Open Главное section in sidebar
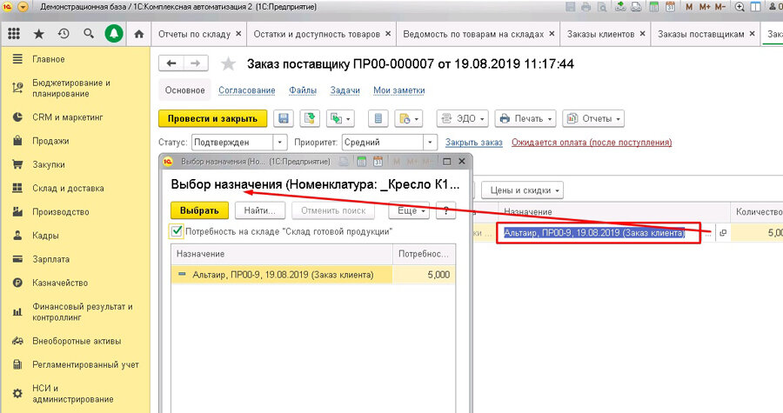Screen dimensions: 783x413 [x=49, y=59]
